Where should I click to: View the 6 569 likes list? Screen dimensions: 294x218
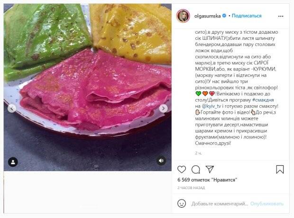pyautogui.click(x=207, y=180)
